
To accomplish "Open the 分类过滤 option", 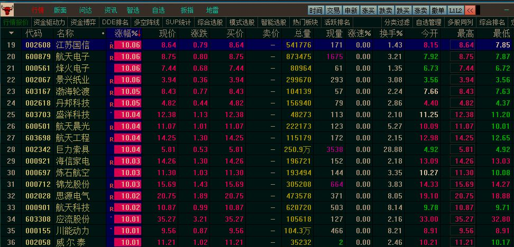I will click(397, 22).
